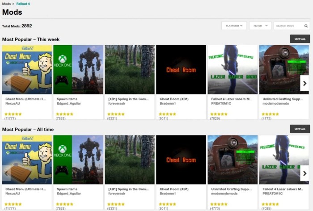The height and width of the screenshot is (211, 313).
Task: Open Lazer Saber Mod thumbnail in This week row
Action: [233, 70]
